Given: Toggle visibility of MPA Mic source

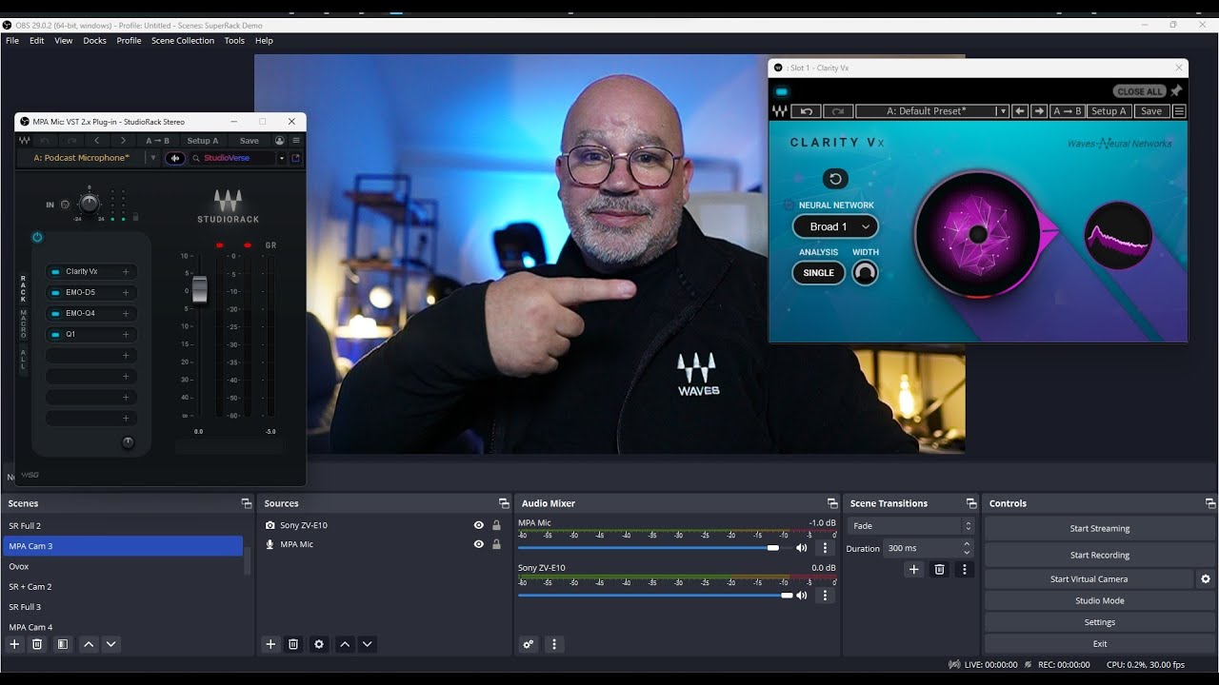Looking at the screenshot, I should [478, 544].
